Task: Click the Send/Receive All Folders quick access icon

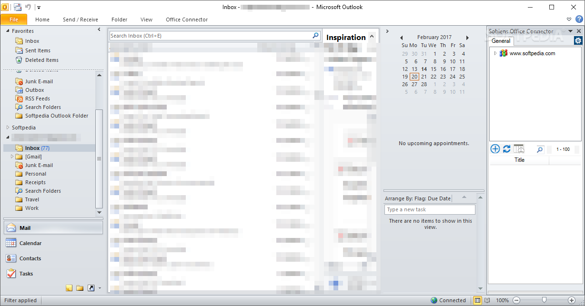Action: (18, 7)
